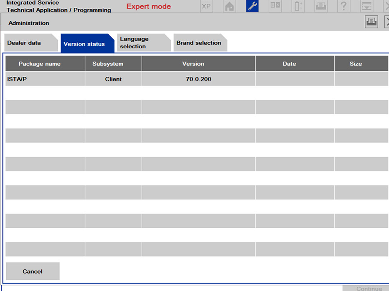The width and height of the screenshot is (389, 291).
Task: Open the Brand selection tab
Action: pyautogui.click(x=200, y=43)
